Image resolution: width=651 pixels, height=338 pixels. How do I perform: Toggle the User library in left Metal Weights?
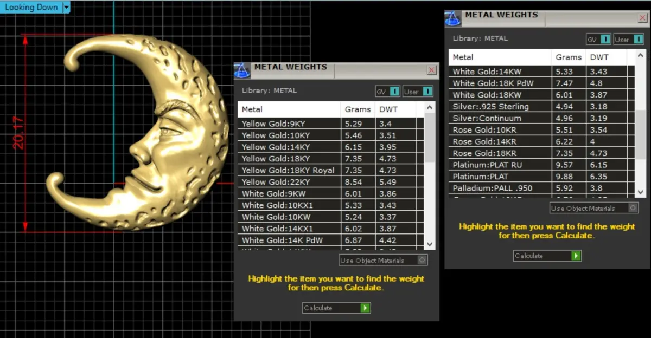[418, 92]
